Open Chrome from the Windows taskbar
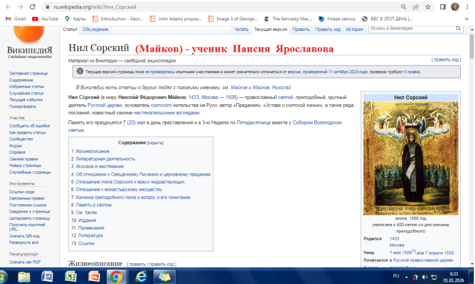This screenshot has height=284, width=475. click(115, 277)
